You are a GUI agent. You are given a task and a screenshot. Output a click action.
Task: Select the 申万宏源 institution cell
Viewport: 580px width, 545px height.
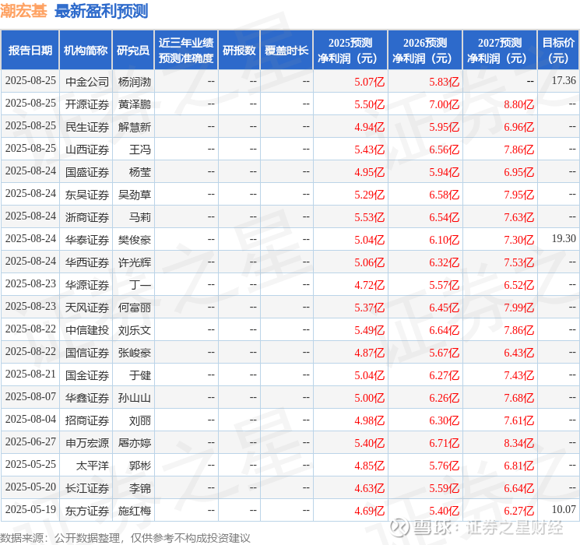87,443
